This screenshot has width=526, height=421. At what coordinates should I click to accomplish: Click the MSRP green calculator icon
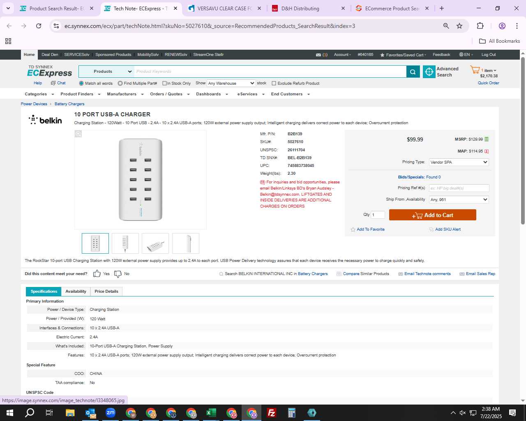[487, 139]
